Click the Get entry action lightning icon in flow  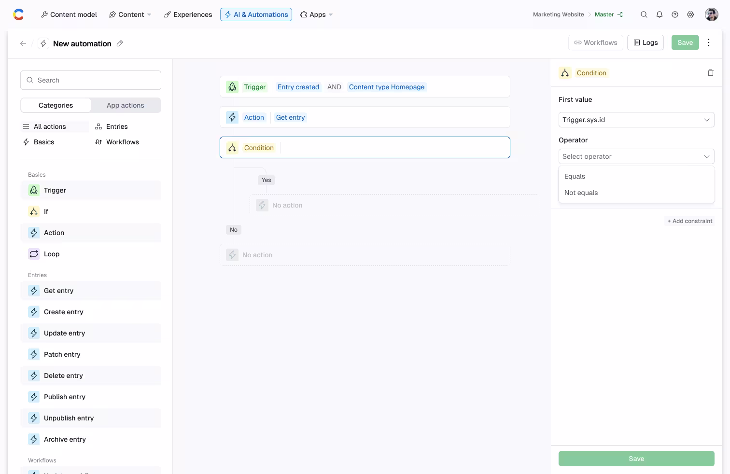coord(232,117)
